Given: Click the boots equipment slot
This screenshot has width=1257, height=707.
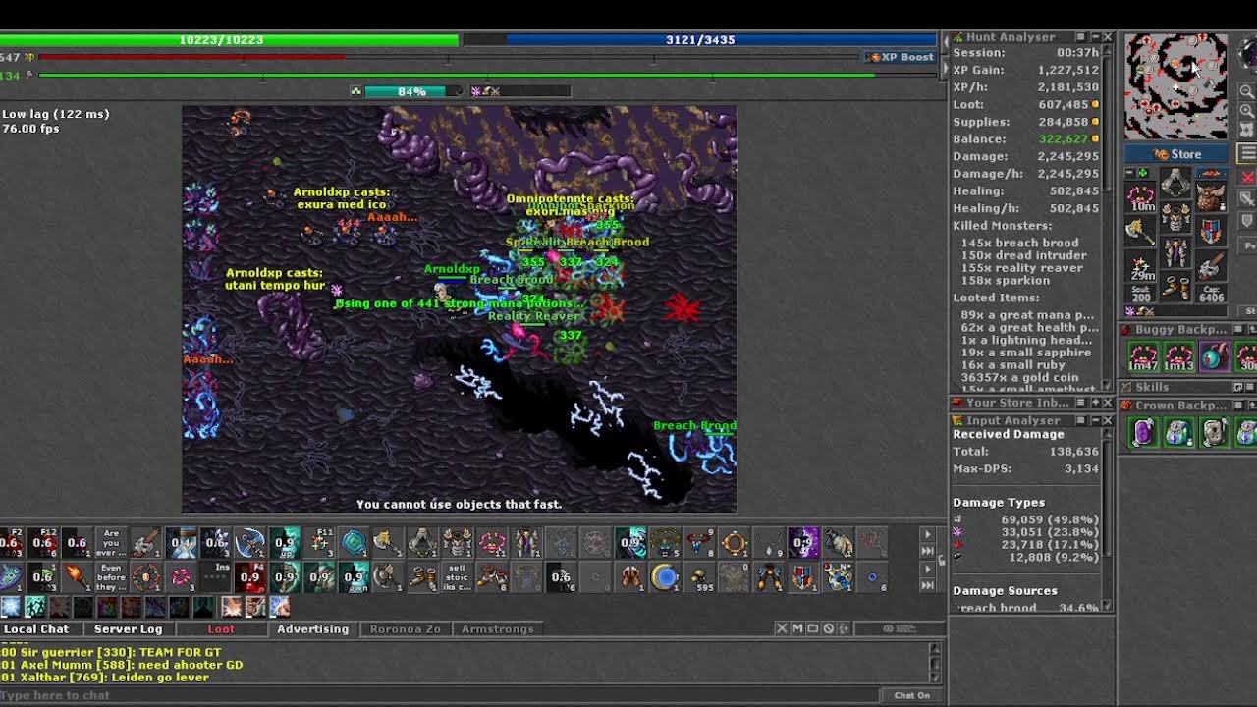Looking at the screenshot, I should tap(1176, 286).
